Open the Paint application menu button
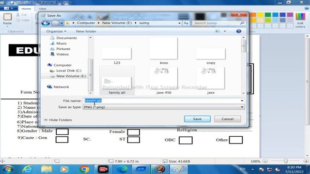Image resolution: width=310 pixels, height=174 pixels. point(9,9)
